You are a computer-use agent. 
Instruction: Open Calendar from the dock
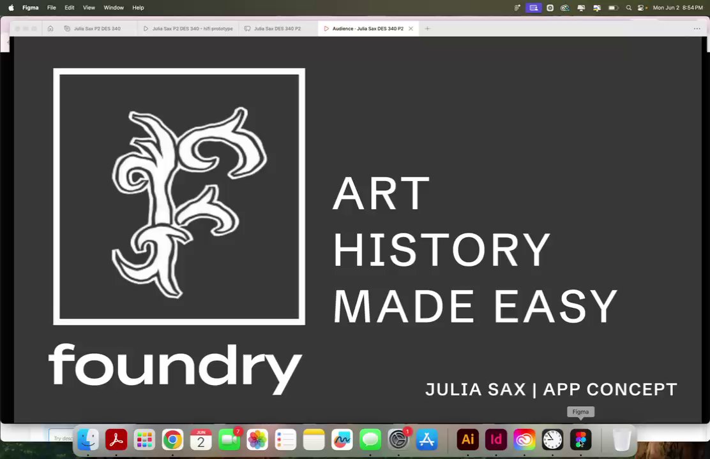[x=201, y=439]
